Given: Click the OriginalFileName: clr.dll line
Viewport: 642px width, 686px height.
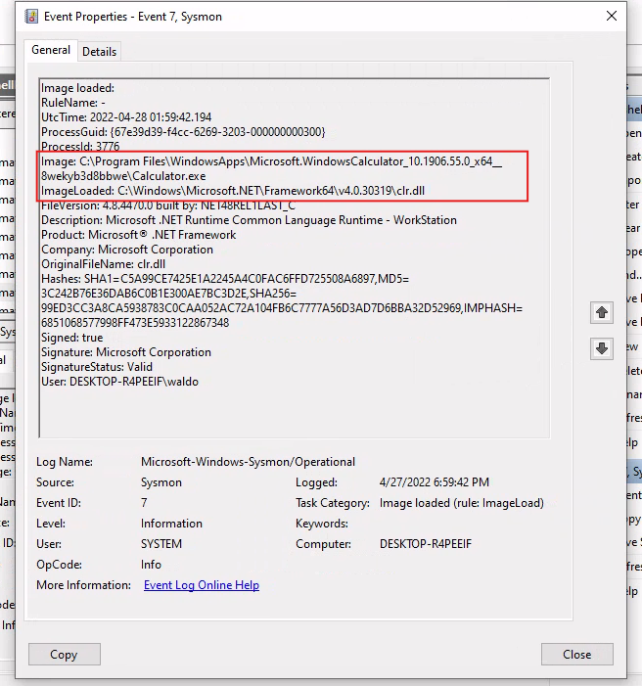Looking at the screenshot, I should click(x=104, y=264).
